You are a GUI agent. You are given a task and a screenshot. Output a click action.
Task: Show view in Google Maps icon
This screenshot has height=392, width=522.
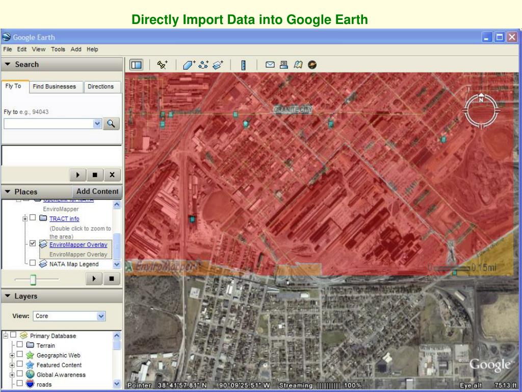click(x=298, y=64)
